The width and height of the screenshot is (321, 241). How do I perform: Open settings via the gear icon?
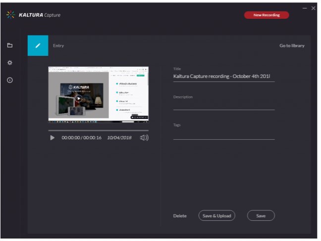[x=10, y=63]
